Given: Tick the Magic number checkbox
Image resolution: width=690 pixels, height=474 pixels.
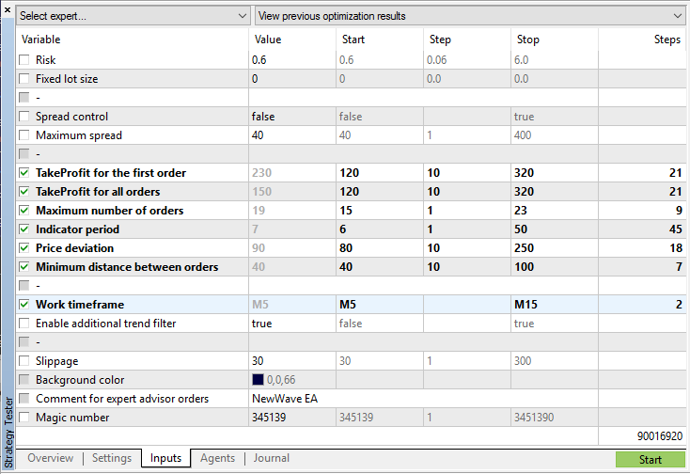Looking at the screenshot, I should pos(24,418).
